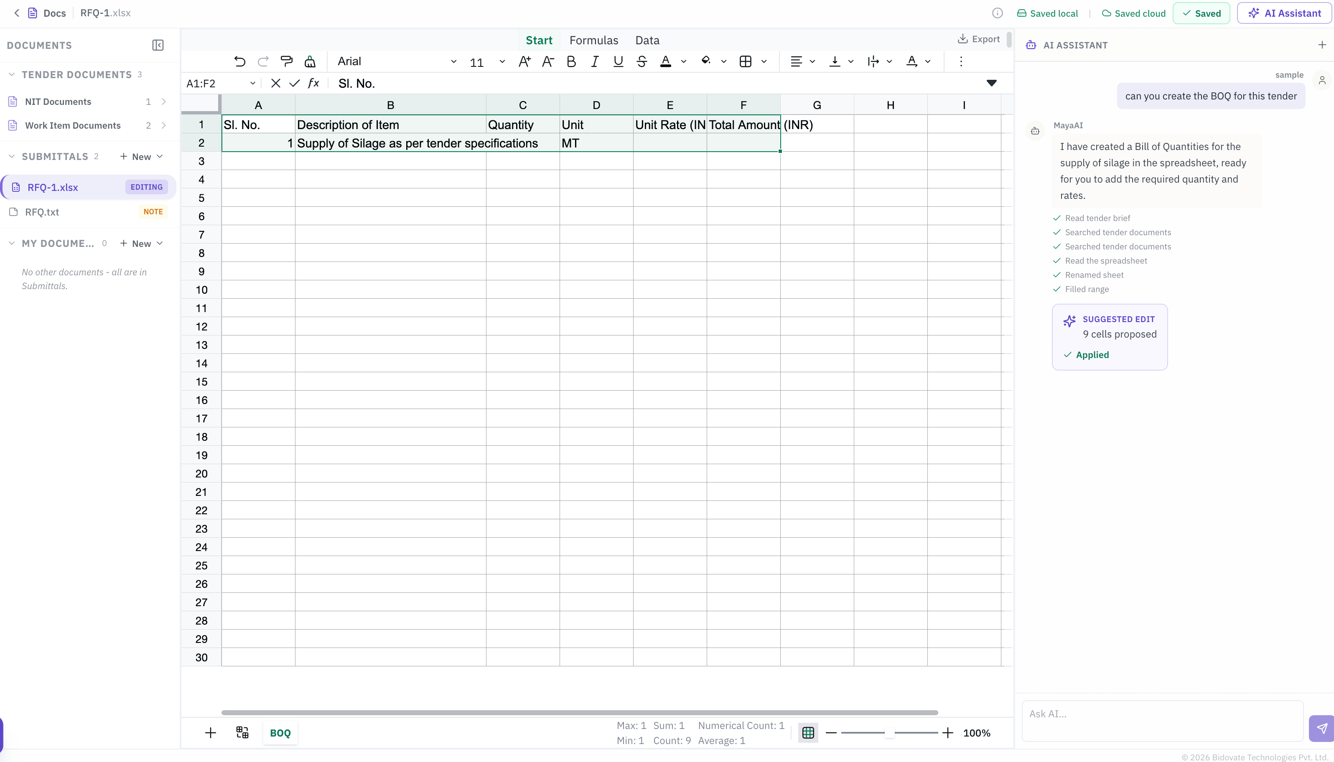The width and height of the screenshot is (1334, 762).
Task: Click the Ask AI input field
Action: [x=1162, y=721]
